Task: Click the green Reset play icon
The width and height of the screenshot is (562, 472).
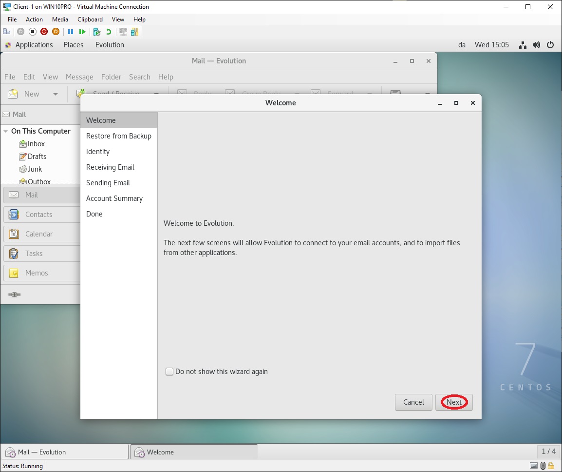Action: [82, 32]
